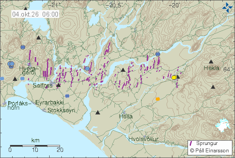Select the Hella town marker
Viewport: 235px width, 158px height.
tap(124, 112)
